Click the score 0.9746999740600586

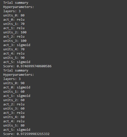click(34, 66)
